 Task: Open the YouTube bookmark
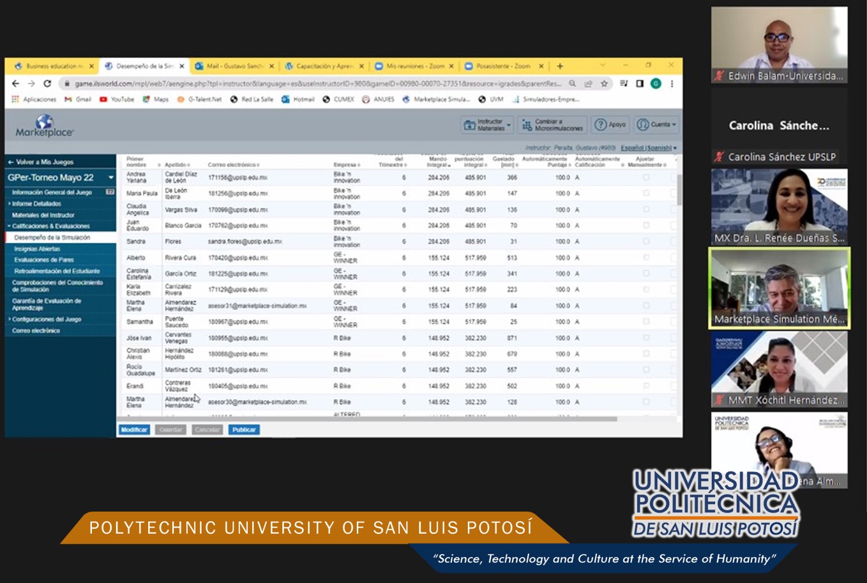(x=117, y=100)
